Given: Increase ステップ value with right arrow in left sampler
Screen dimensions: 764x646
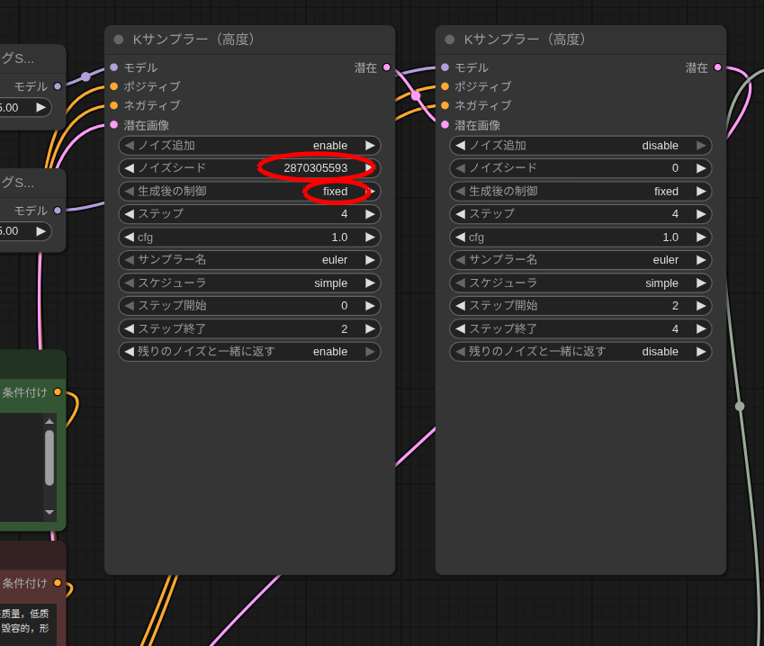Looking at the screenshot, I should (370, 214).
